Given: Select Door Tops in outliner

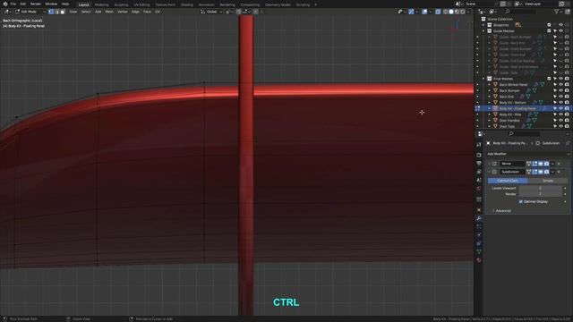Looking at the screenshot, I should click(x=507, y=126).
